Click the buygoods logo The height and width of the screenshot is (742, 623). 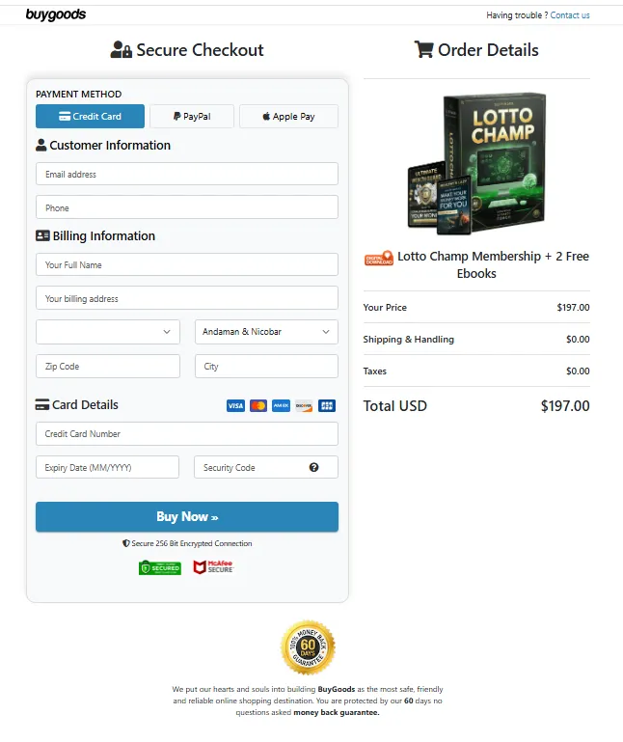[56, 14]
